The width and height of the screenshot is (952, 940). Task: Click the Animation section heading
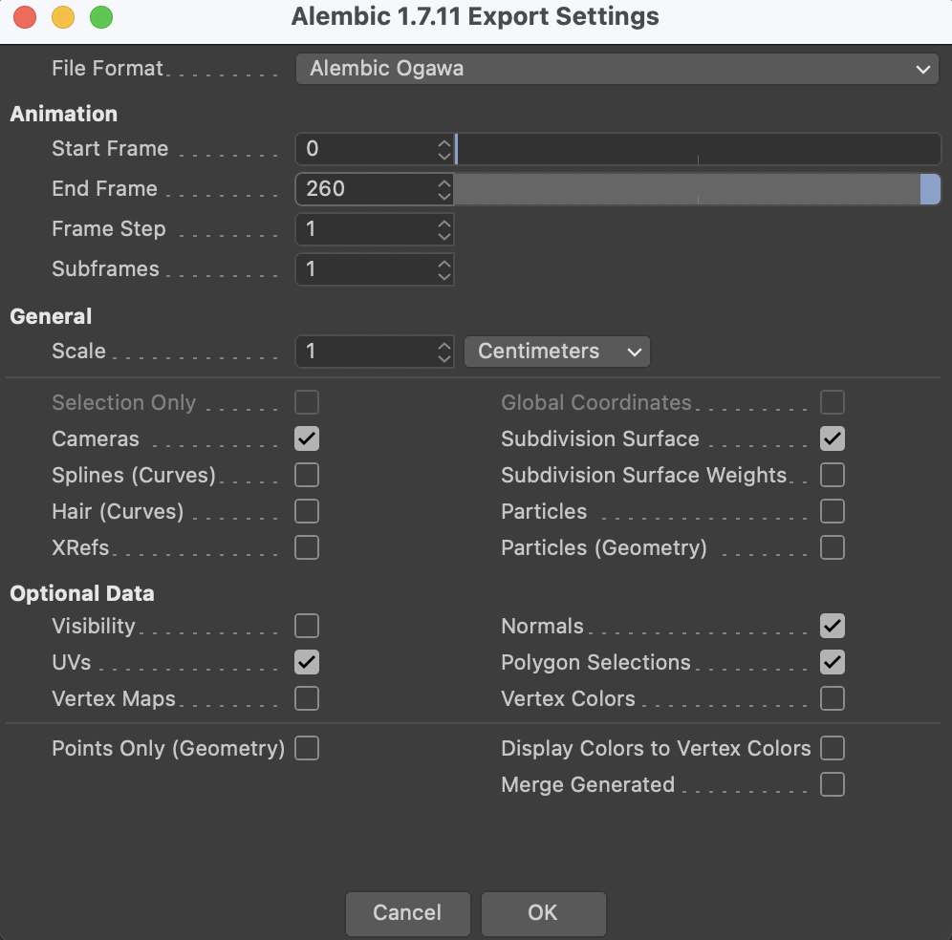pos(64,114)
